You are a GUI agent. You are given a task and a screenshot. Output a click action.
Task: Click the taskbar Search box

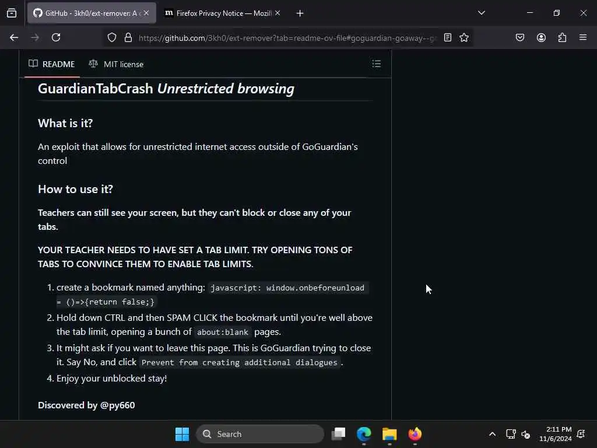[x=260, y=434]
